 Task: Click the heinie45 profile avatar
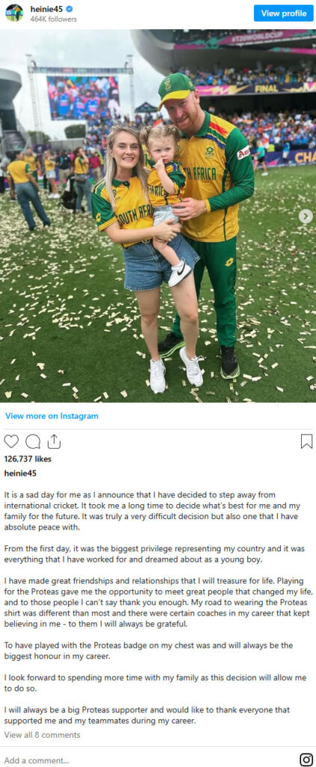14,13
